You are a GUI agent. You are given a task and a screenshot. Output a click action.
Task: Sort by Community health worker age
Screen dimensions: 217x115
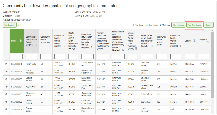point(49,45)
